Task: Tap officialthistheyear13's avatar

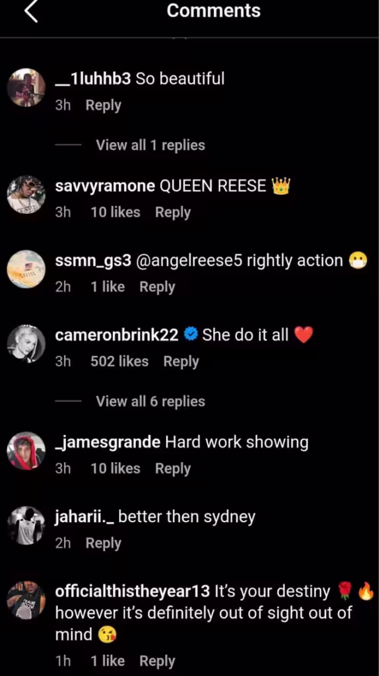Action: click(x=26, y=600)
